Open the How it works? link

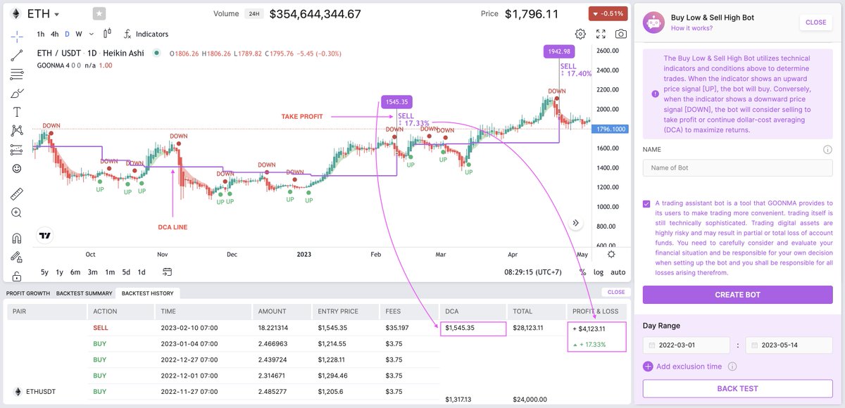691,28
